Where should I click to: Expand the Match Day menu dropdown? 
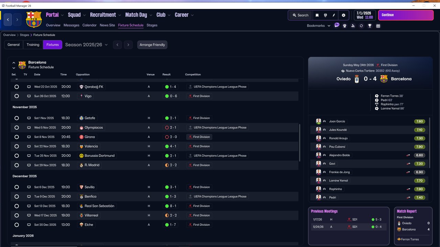[151, 15]
